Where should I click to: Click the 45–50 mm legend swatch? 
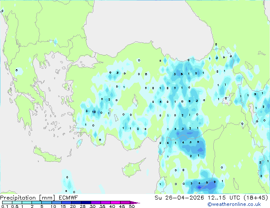click(125, 202)
